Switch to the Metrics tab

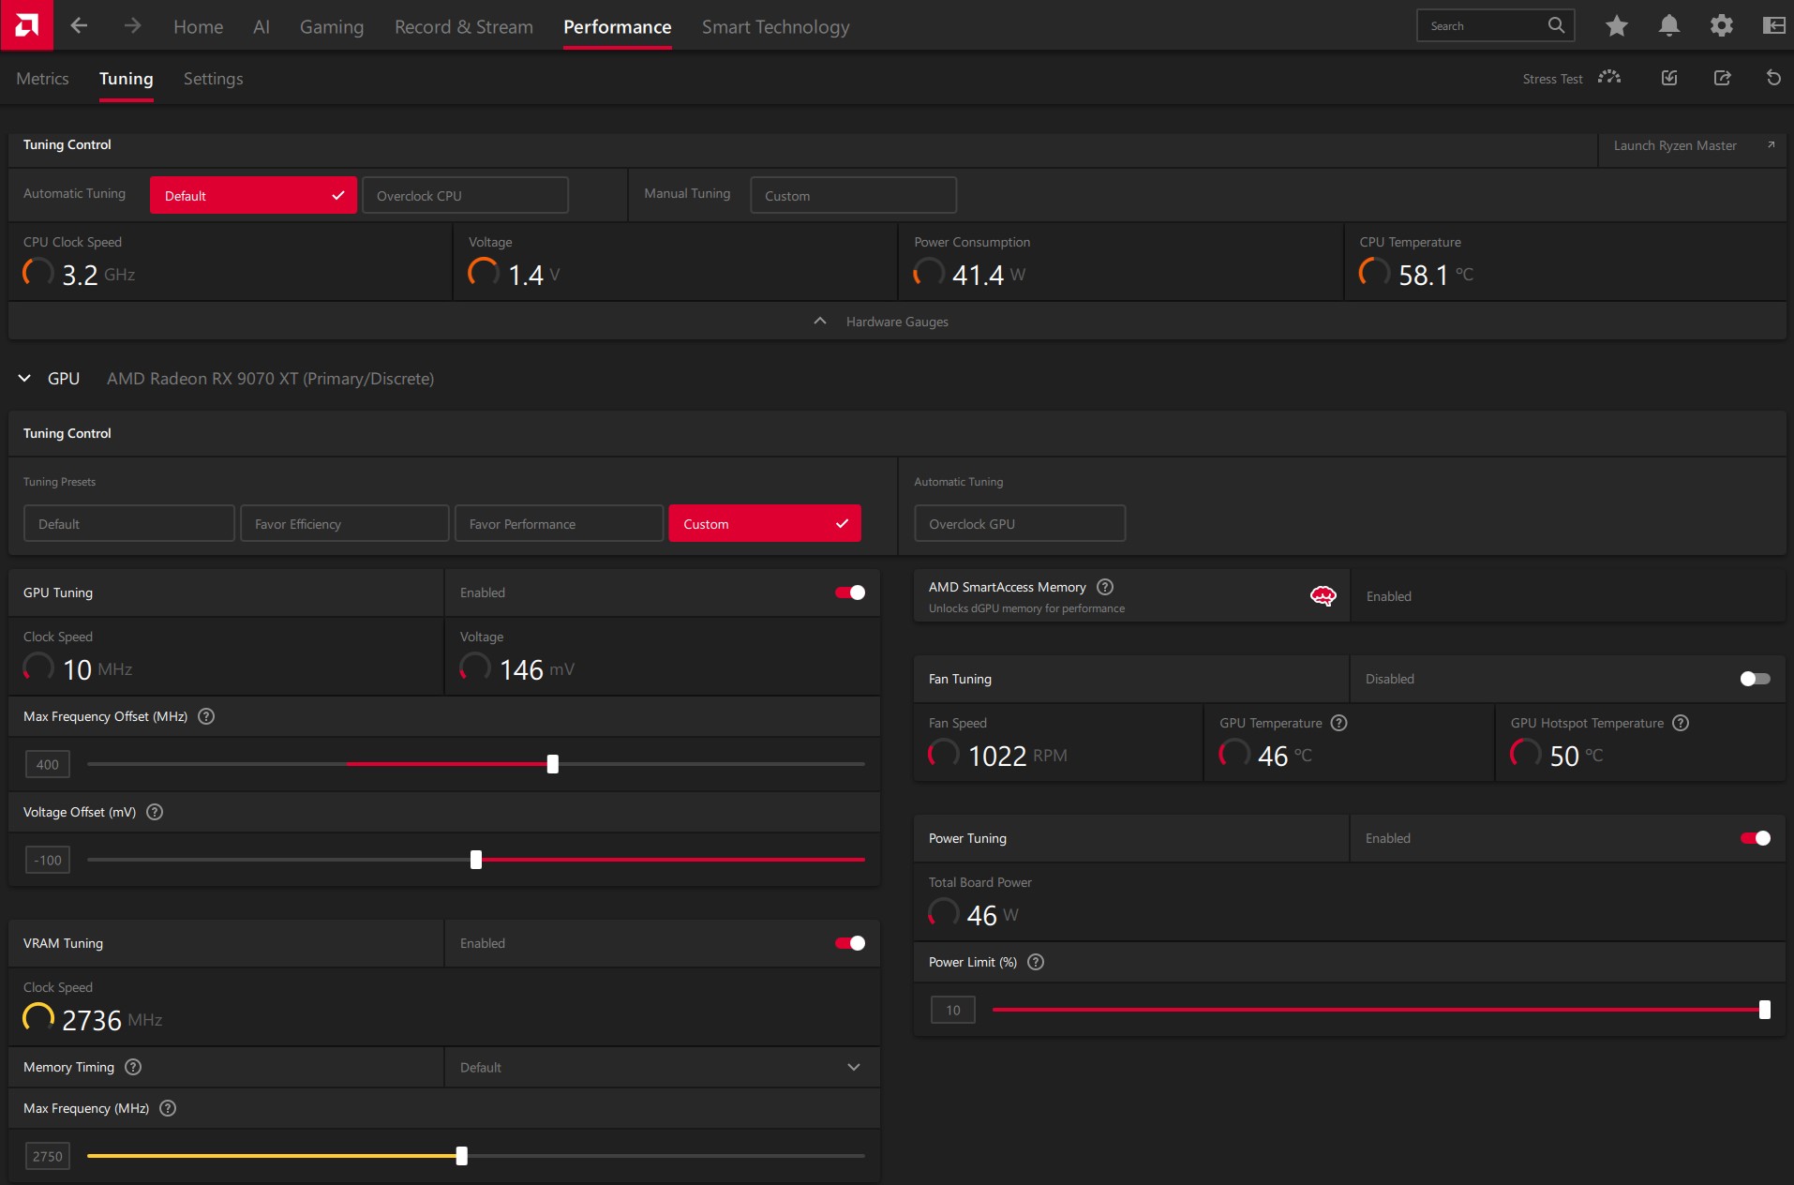point(42,79)
